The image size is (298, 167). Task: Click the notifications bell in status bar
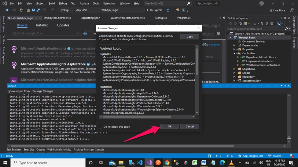coord(292,156)
